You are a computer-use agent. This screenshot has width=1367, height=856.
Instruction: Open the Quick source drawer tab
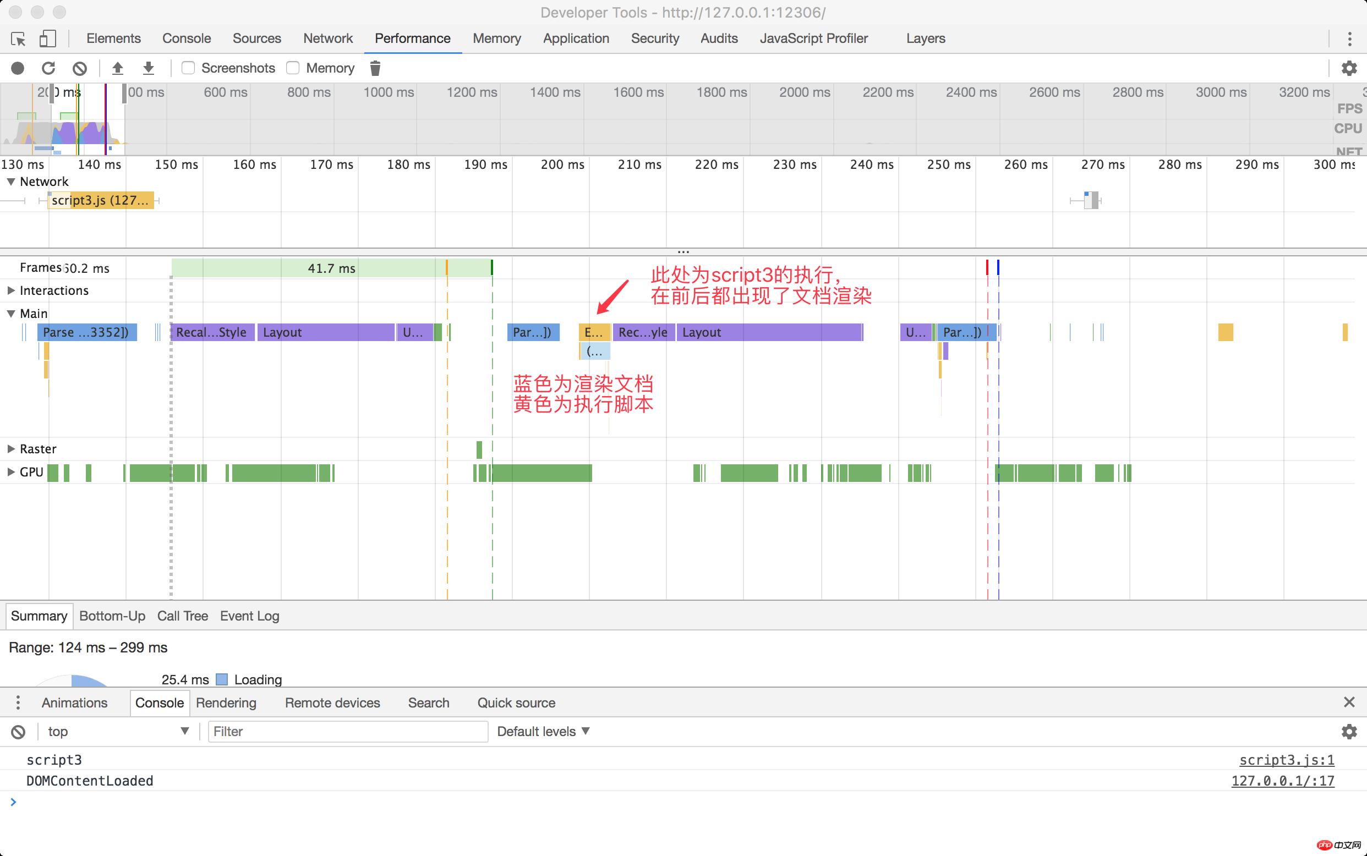pyautogui.click(x=516, y=703)
